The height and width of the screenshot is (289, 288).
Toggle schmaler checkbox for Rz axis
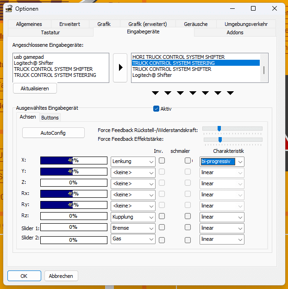coord(188,216)
